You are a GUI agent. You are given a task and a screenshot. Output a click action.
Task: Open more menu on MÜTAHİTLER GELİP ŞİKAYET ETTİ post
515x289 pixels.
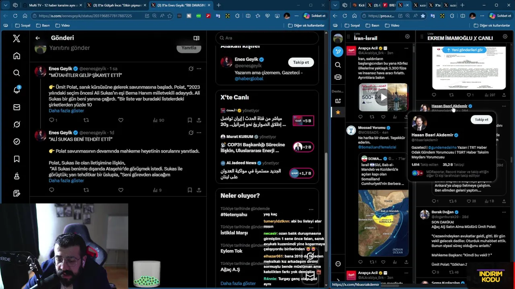point(199,69)
